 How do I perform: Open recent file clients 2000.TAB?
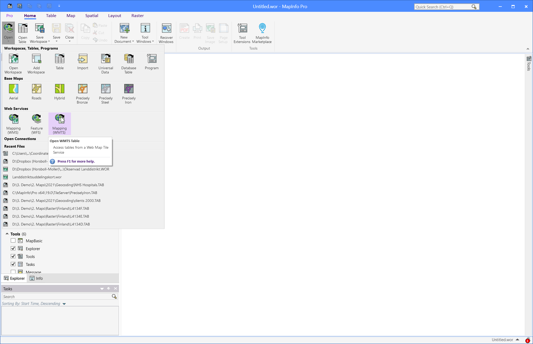[x=56, y=201]
